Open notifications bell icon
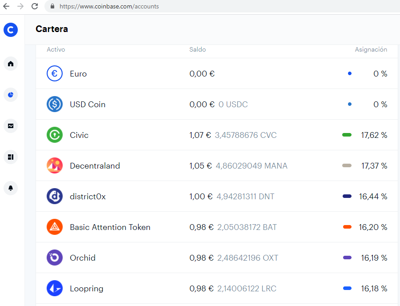 [11, 188]
